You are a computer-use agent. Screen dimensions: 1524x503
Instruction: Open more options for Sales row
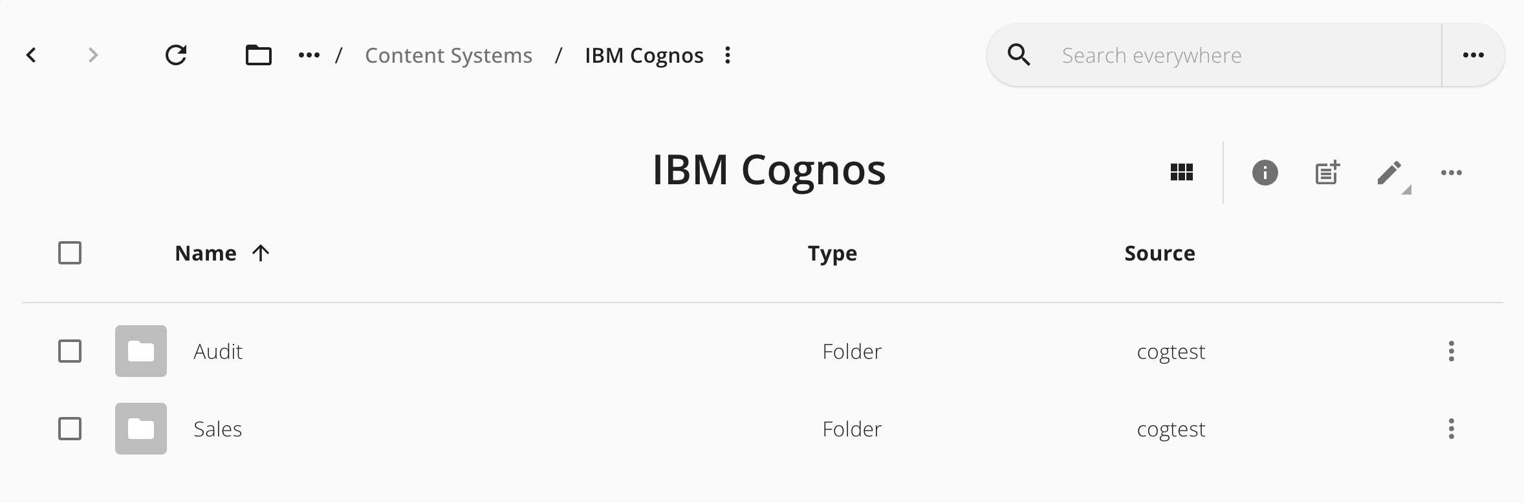(x=1452, y=429)
